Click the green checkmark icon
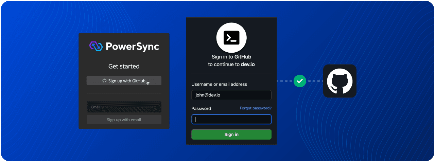The width and height of the screenshot is (435, 162). [x=300, y=81]
